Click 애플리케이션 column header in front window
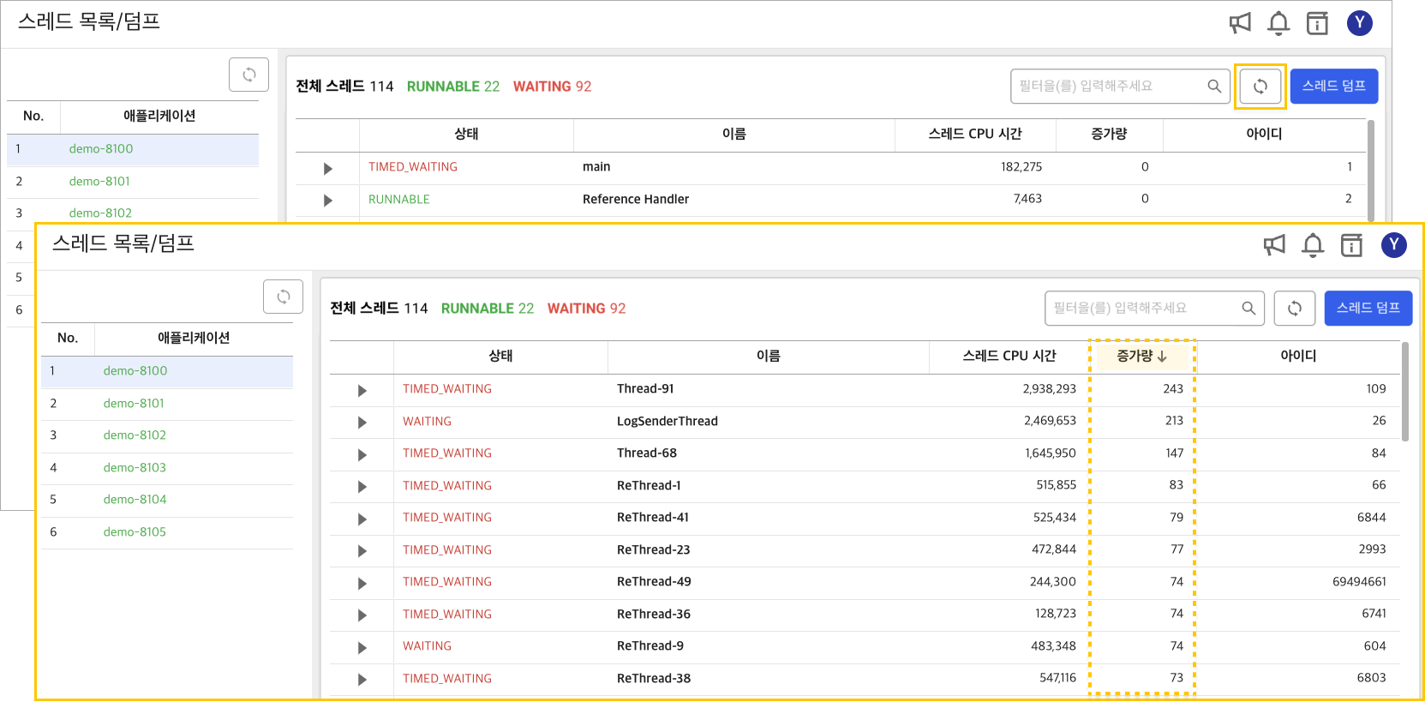 point(194,339)
